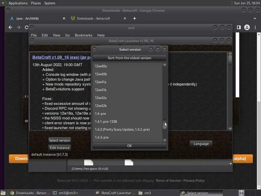
Task: Open the File menu in vm3 window
Action: (x=34, y=35)
